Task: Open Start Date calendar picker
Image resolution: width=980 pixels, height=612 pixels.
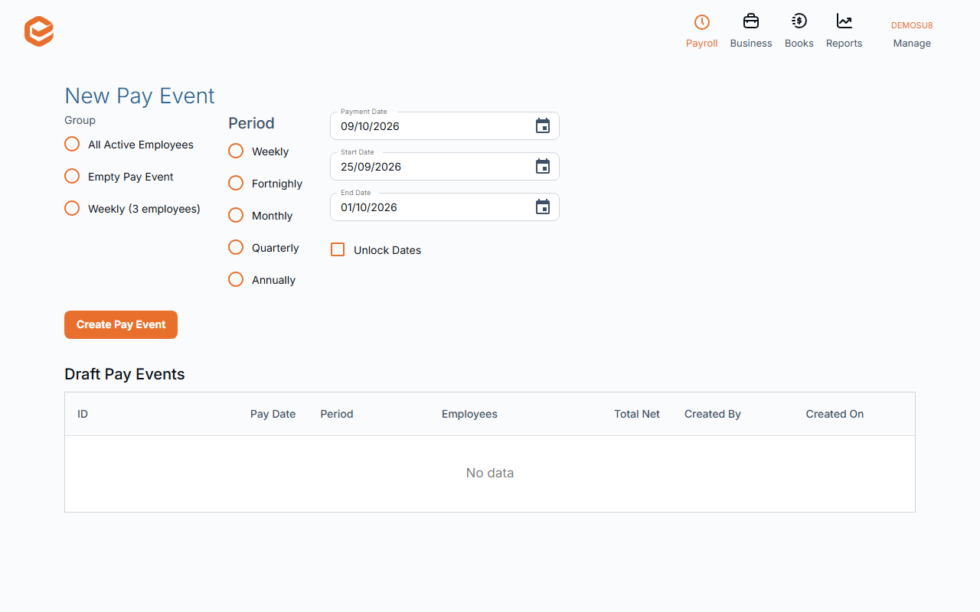Action: [543, 167]
